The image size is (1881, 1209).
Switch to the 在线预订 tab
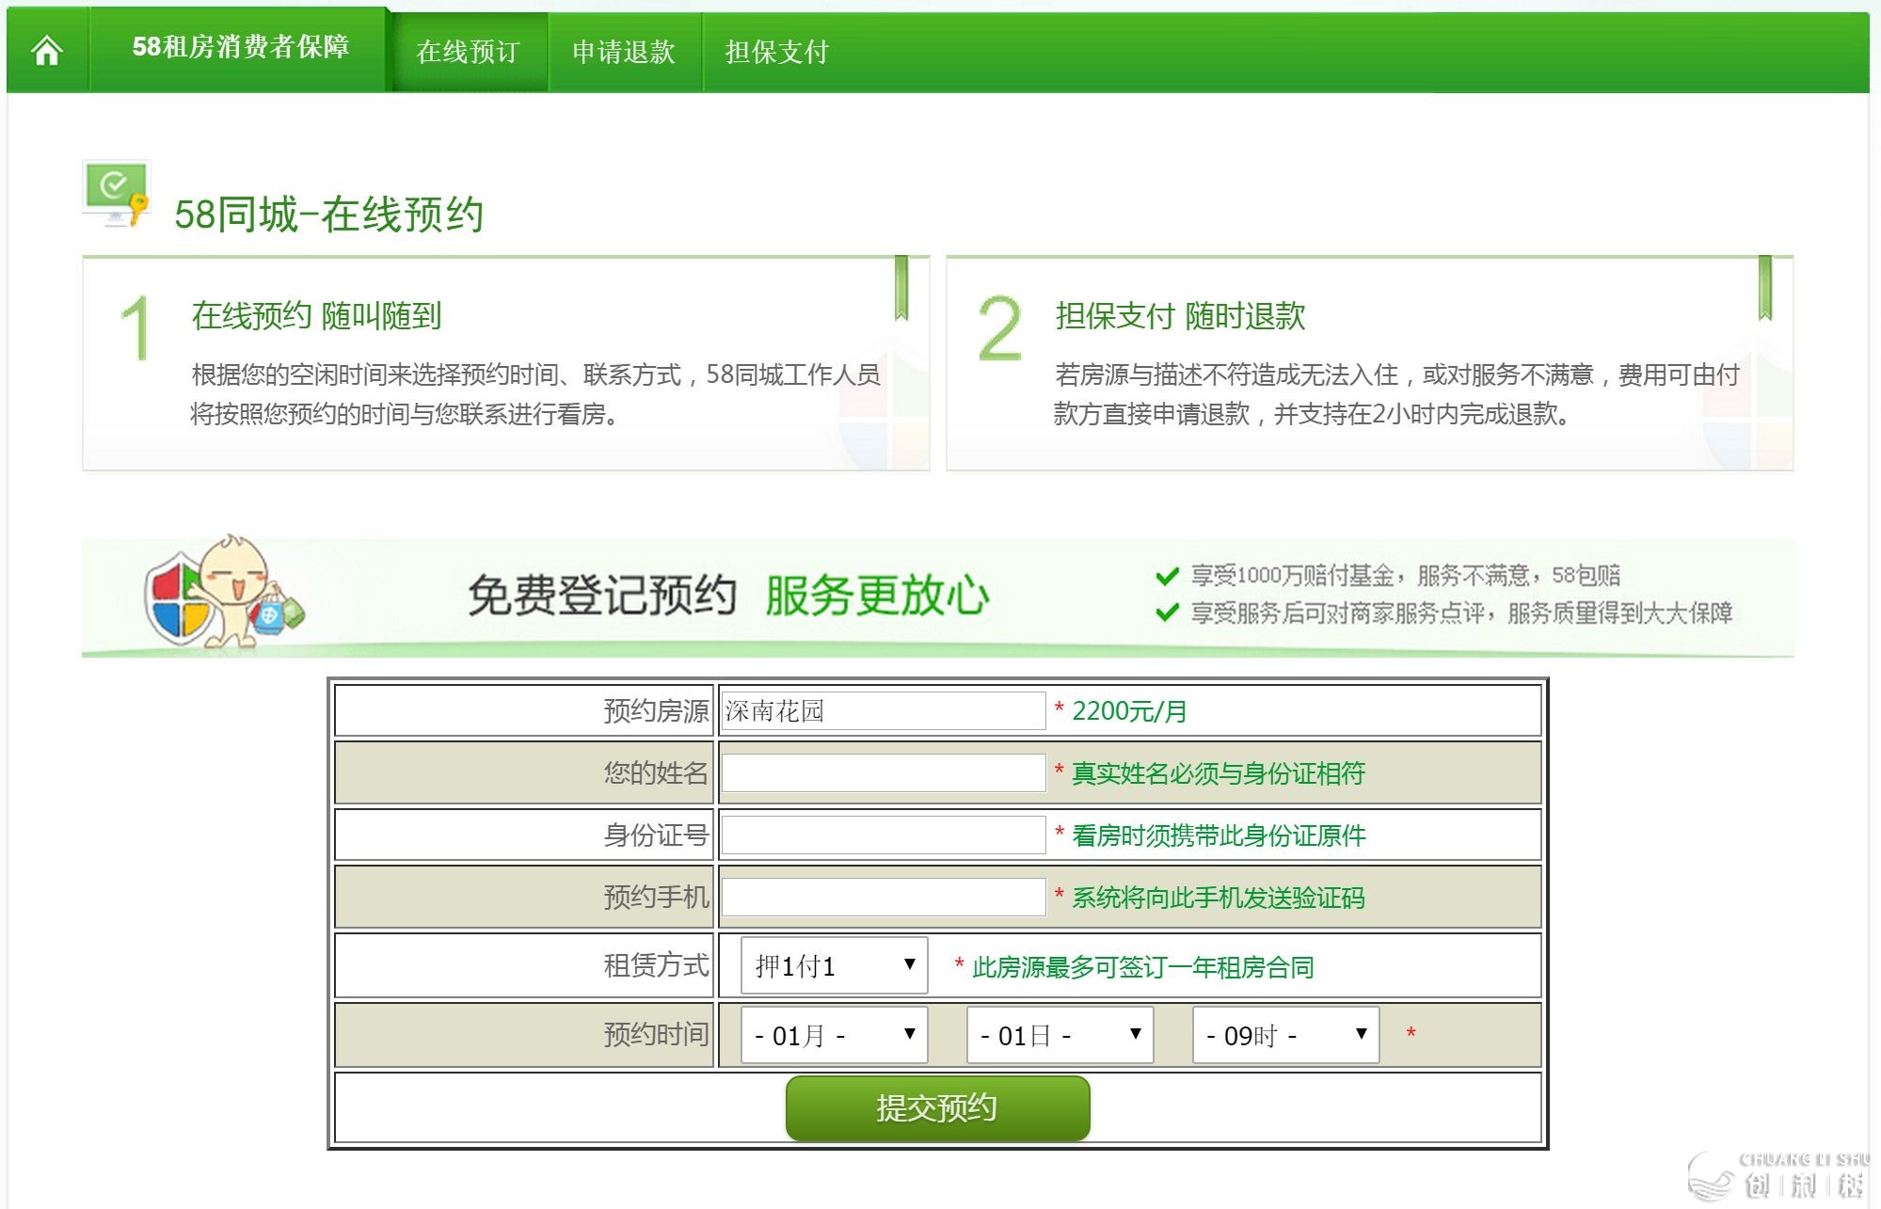469,52
